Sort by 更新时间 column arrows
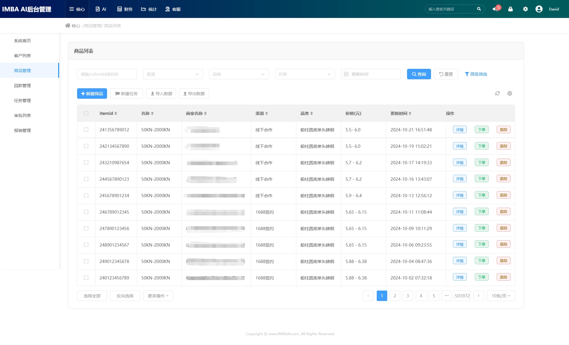The width and height of the screenshot is (569, 345). point(410,113)
